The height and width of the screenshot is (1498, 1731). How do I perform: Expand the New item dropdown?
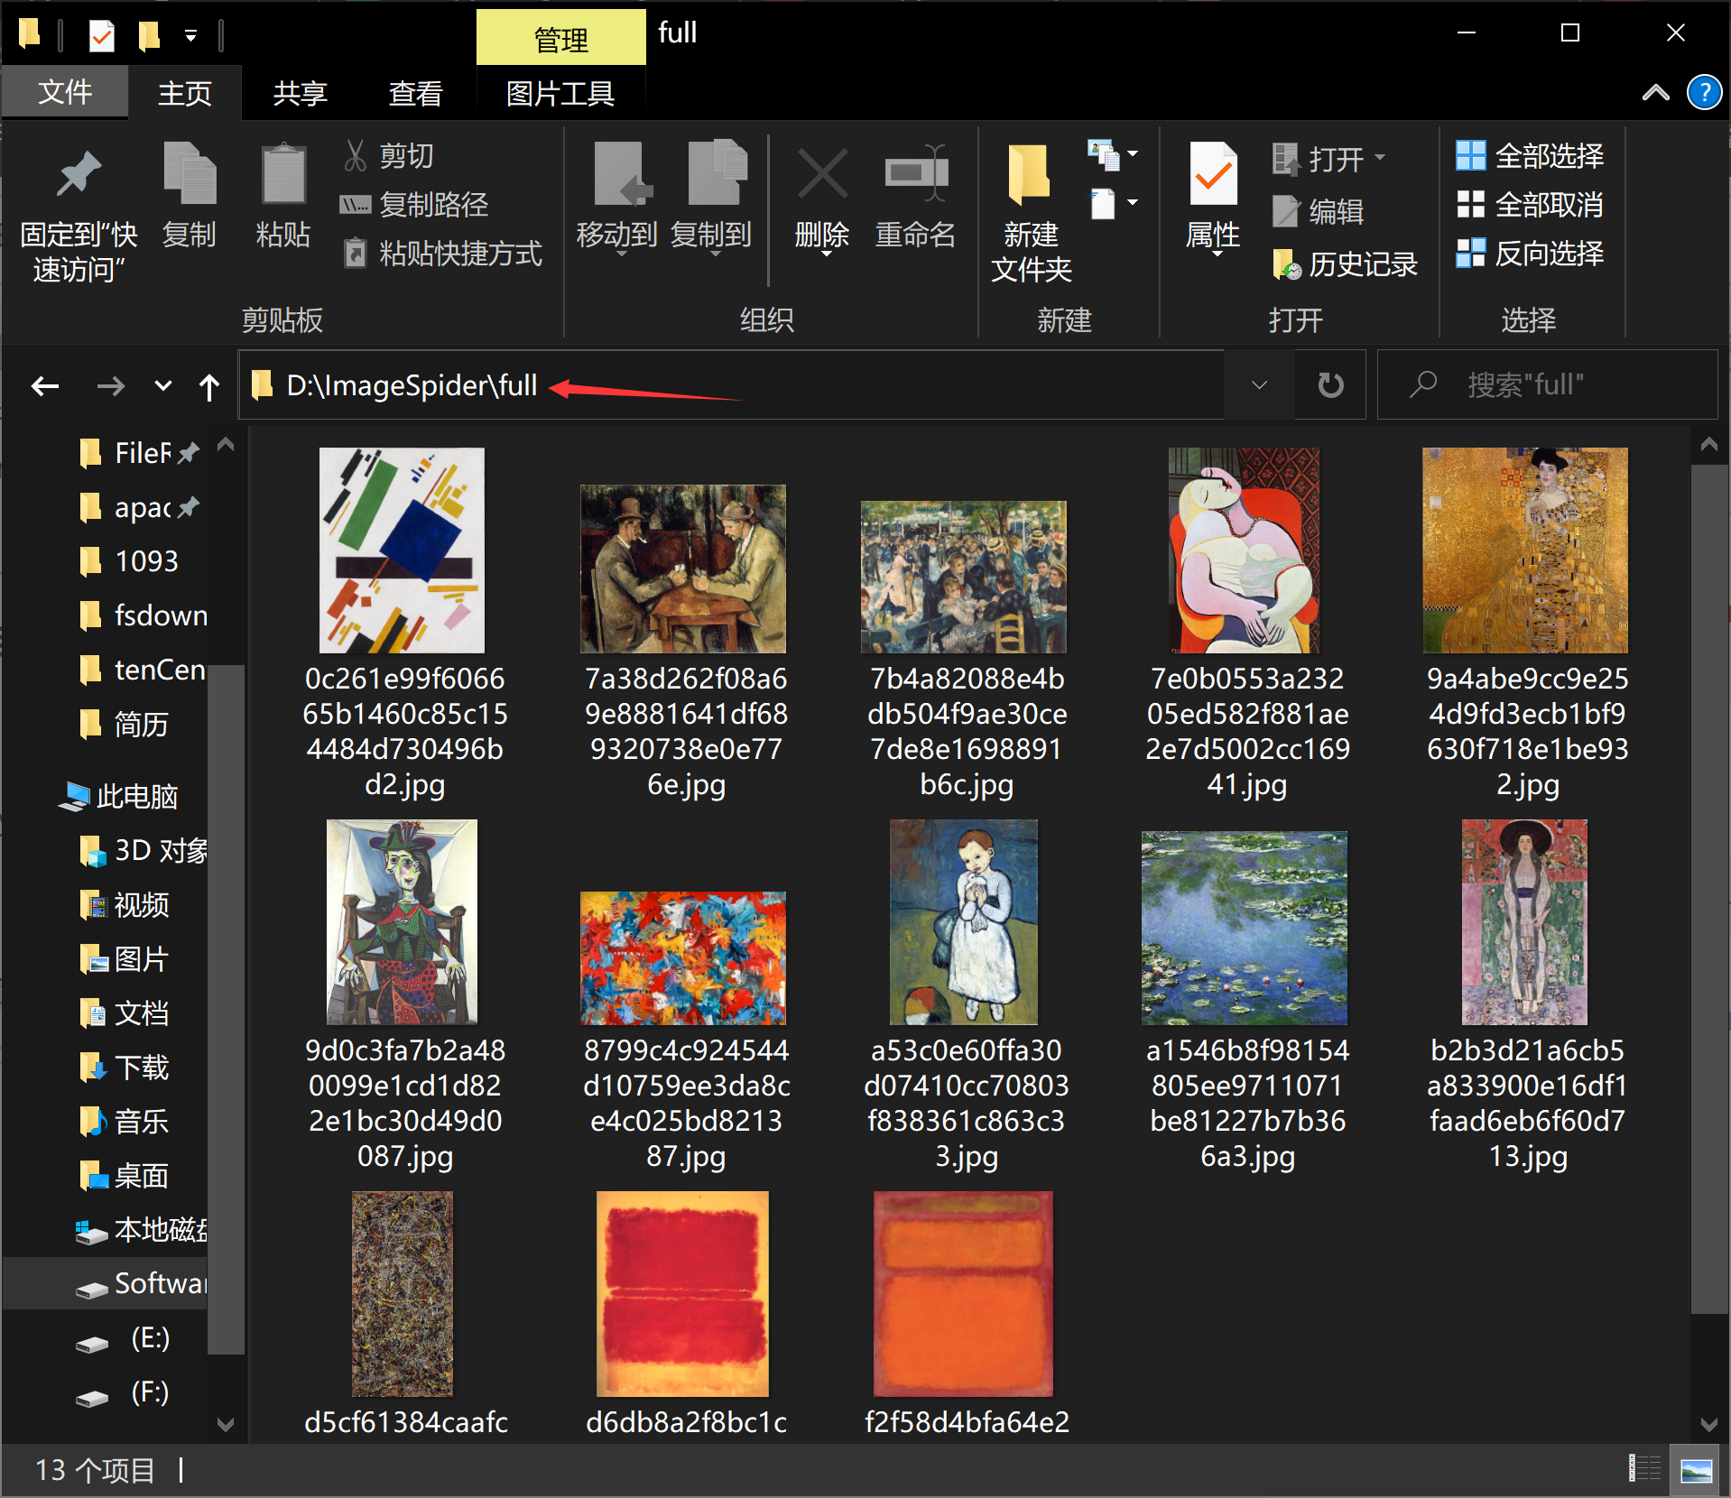pos(1114,155)
